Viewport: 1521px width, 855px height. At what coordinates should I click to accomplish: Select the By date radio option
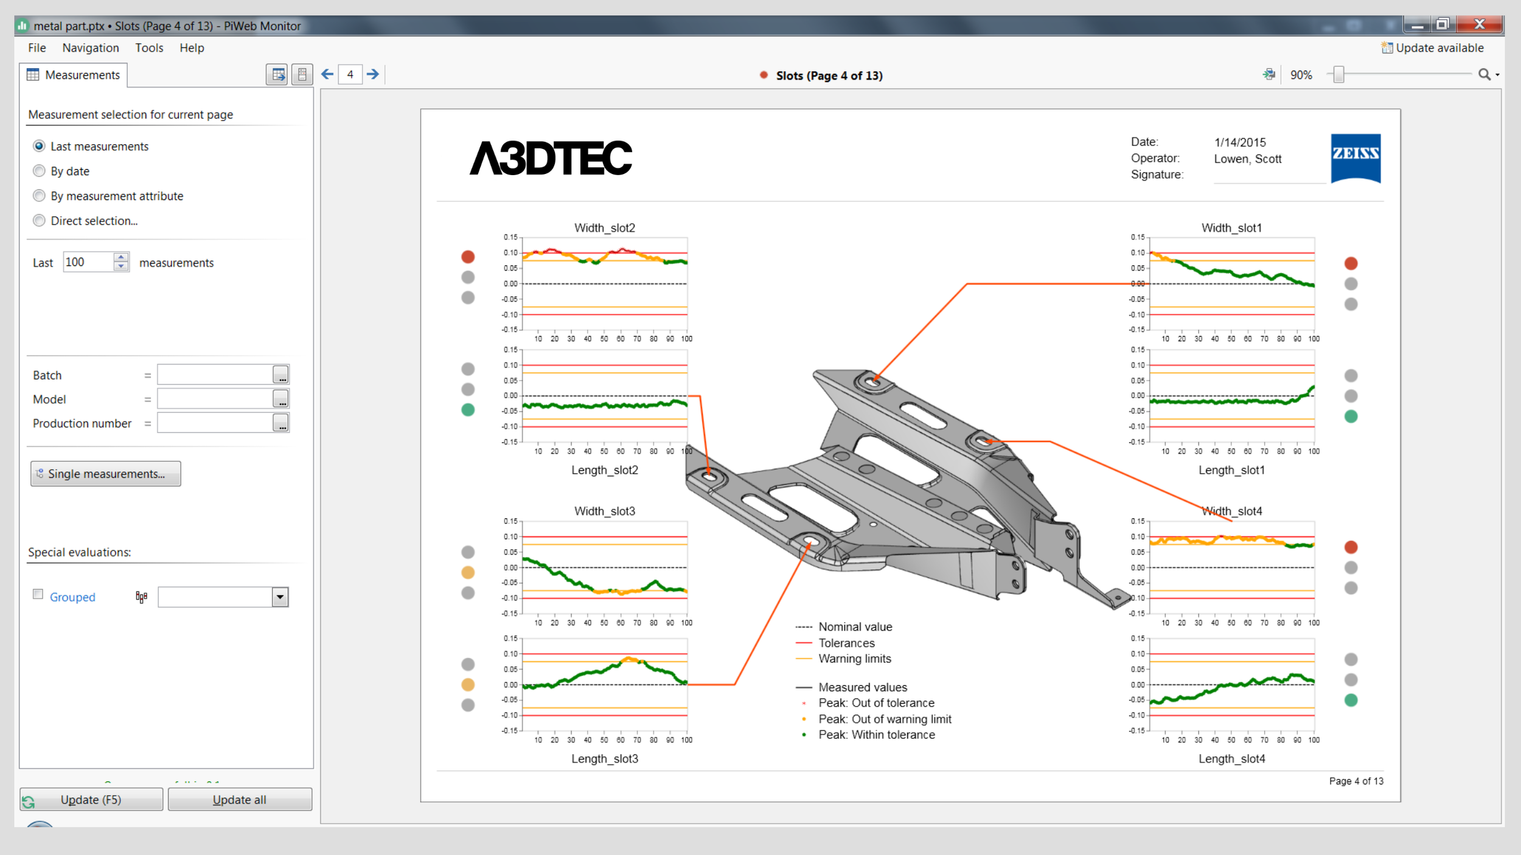(x=40, y=171)
